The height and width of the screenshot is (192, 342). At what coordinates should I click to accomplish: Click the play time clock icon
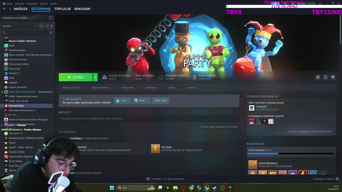161,77
